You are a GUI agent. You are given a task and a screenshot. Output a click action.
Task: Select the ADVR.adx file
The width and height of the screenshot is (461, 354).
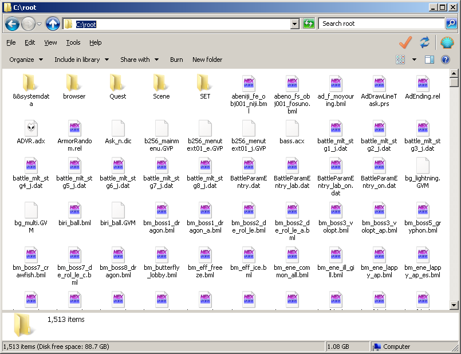(31, 132)
